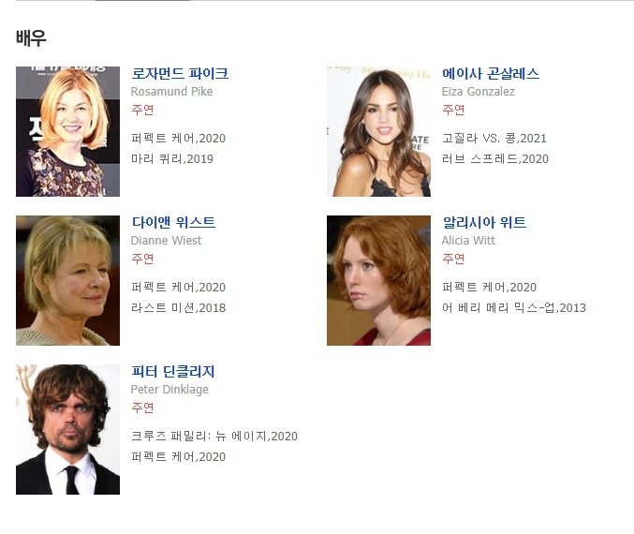
Task: Open Eiza Gonzalez's profile photo
Action: pyautogui.click(x=378, y=131)
